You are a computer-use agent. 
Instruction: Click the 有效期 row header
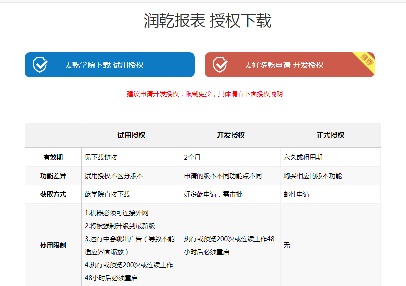pos(53,157)
